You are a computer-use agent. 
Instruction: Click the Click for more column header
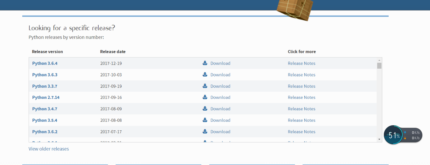(x=302, y=52)
